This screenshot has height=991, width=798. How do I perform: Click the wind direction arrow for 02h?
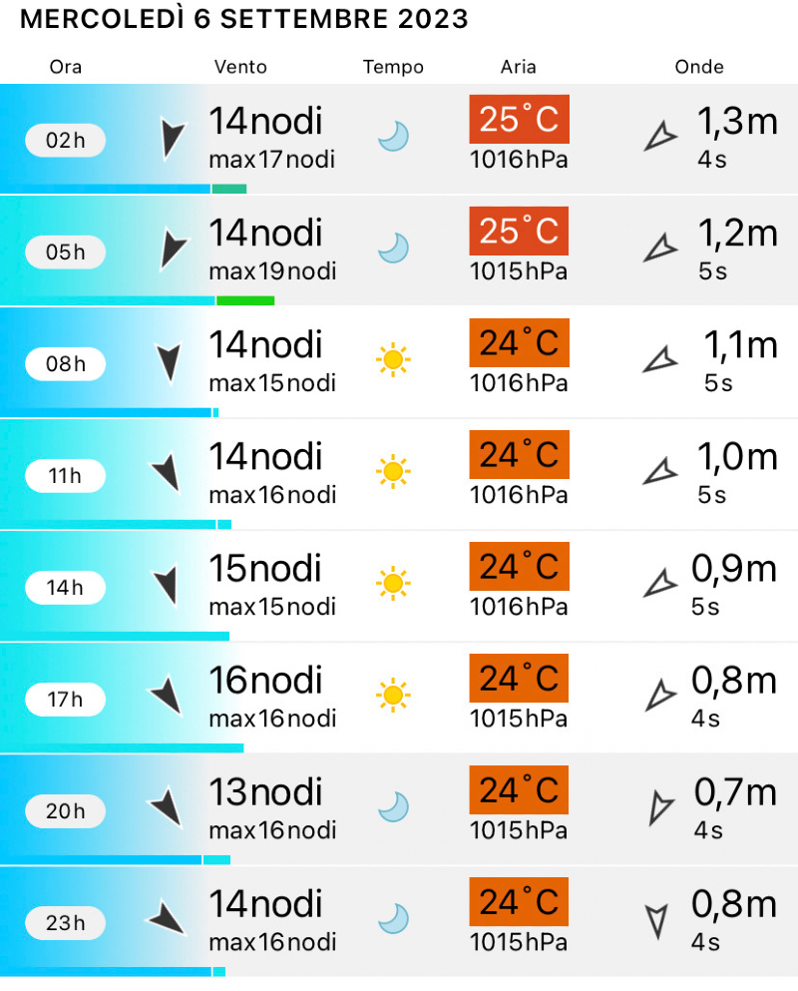tap(173, 139)
